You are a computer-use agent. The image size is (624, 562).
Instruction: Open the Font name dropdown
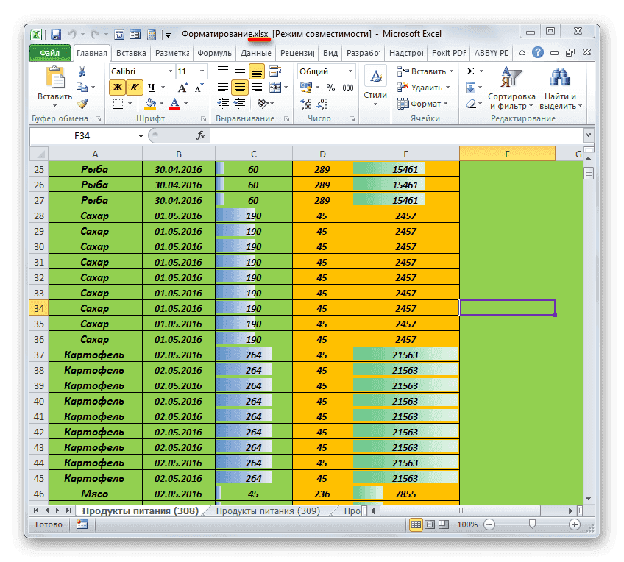pos(171,71)
